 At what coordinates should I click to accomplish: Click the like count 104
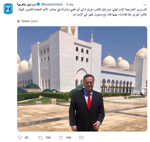[69, 138]
